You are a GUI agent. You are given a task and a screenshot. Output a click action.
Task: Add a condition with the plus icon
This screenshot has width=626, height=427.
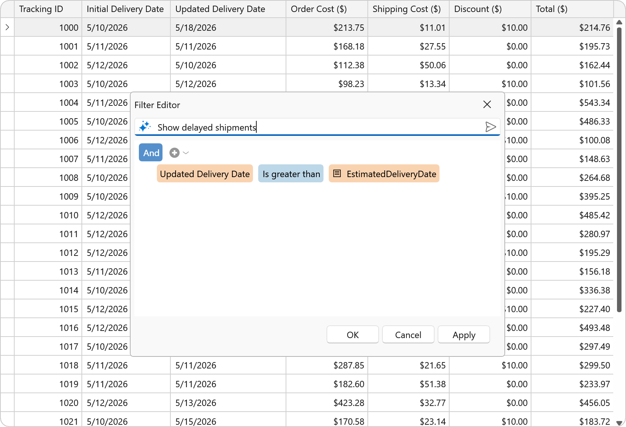pyautogui.click(x=174, y=153)
